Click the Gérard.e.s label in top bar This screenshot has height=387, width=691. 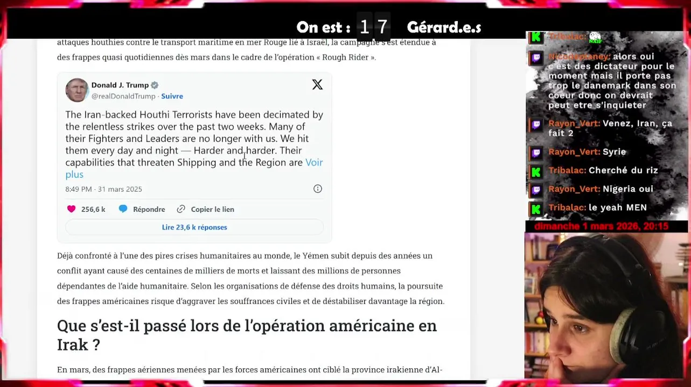[444, 27]
